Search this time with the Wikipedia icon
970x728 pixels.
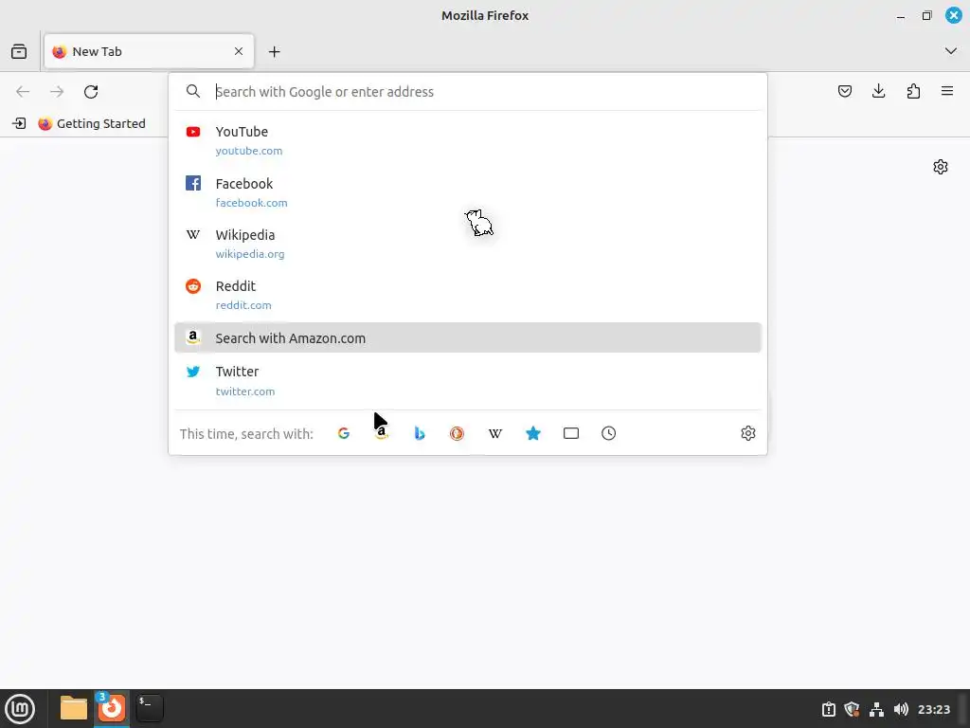[494, 433]
